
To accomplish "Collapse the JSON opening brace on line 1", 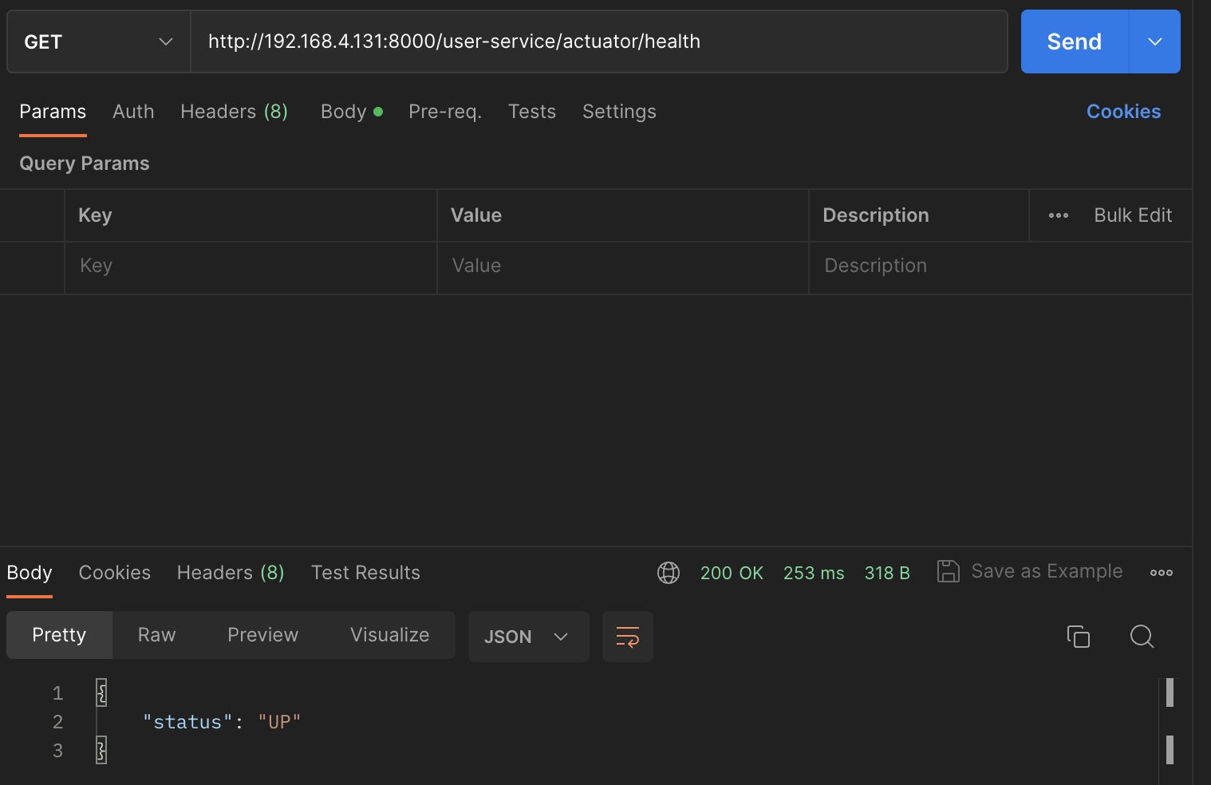I will (101, 692).
